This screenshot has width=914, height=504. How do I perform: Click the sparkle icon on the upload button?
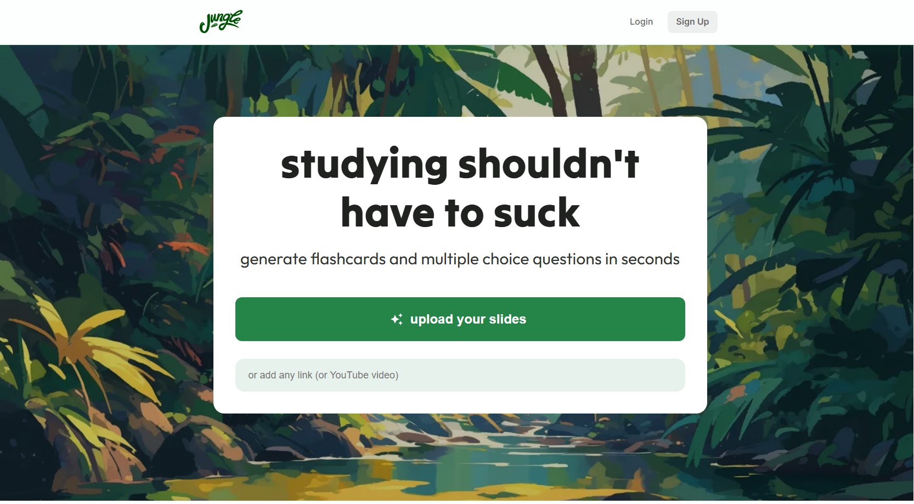click(397, 319)
